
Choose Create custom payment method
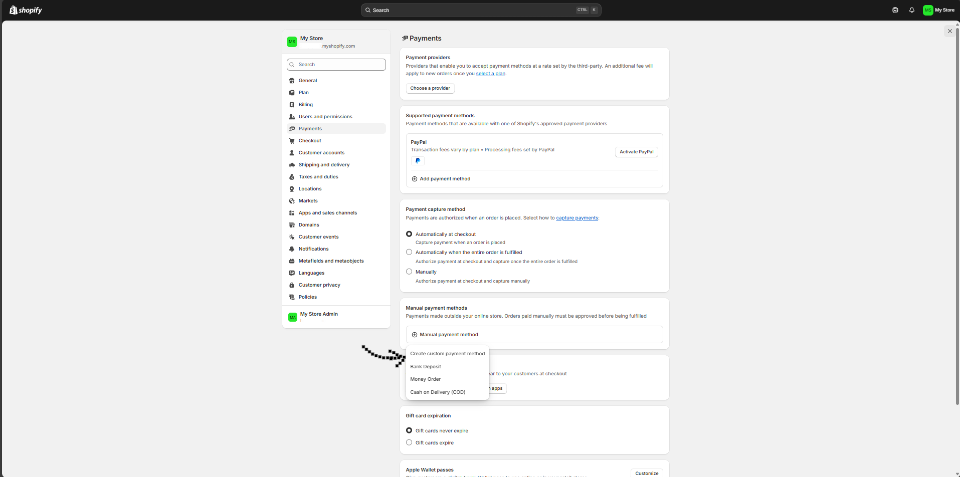447,354
